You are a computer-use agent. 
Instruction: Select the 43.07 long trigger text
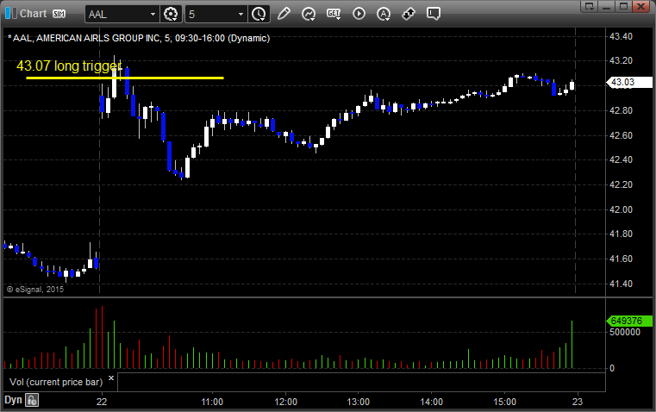pyautogui.click(x=69, y=66)
